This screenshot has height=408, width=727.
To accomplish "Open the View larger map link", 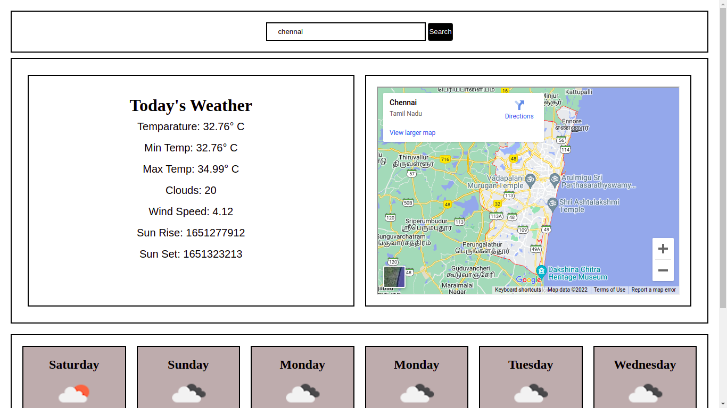I will [412, 133].
